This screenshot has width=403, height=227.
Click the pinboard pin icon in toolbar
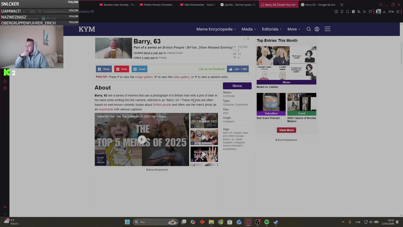pos(342,12)
